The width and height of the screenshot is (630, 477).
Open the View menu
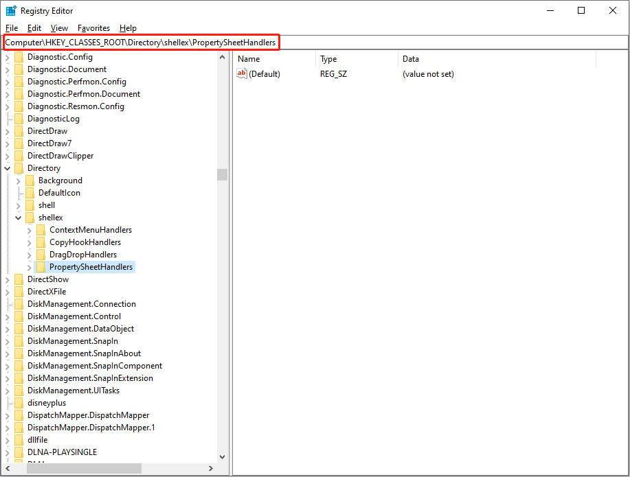point(59,28)
